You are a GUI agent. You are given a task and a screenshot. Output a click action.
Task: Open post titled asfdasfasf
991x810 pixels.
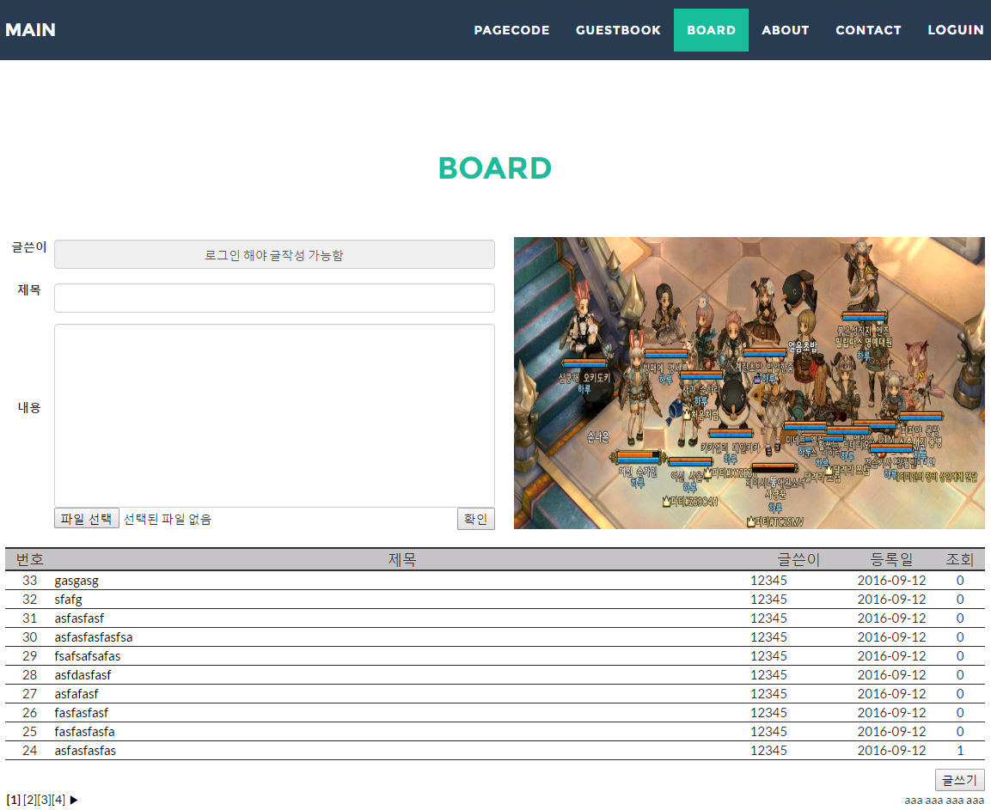pyautogui.click(x=83, y=675)
